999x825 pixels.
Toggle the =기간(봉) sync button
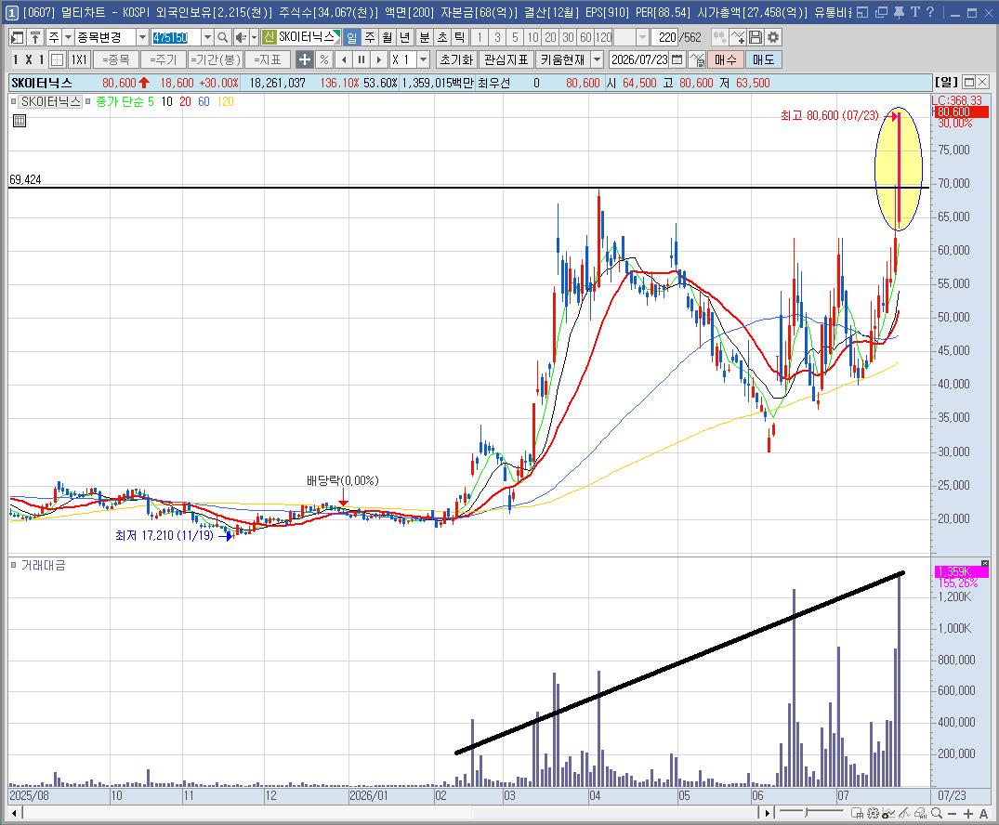tap(216, 59)
